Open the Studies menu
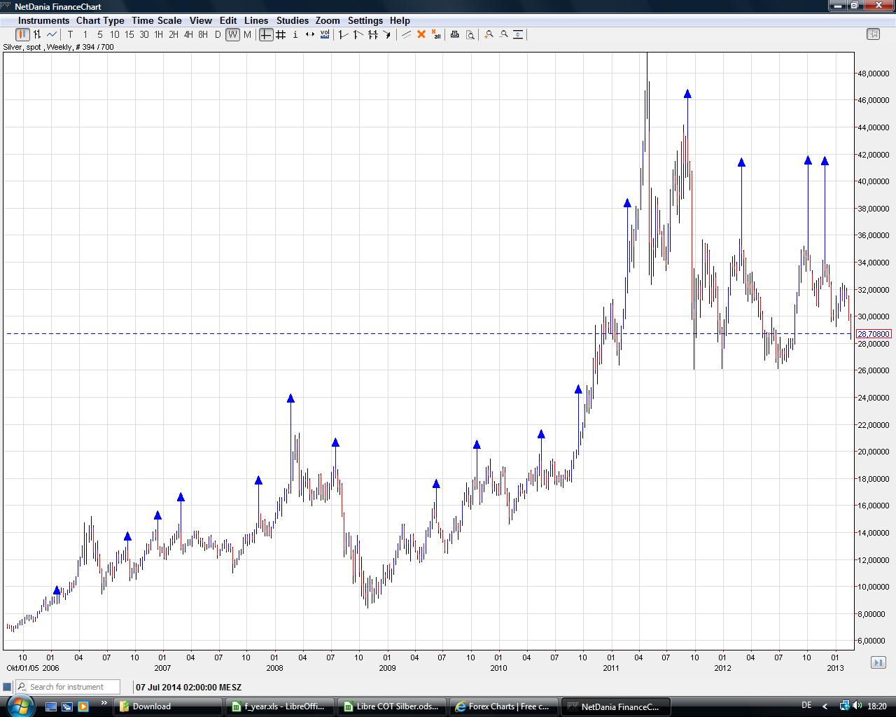Screen dimensions: 896x717 point(293,20)
